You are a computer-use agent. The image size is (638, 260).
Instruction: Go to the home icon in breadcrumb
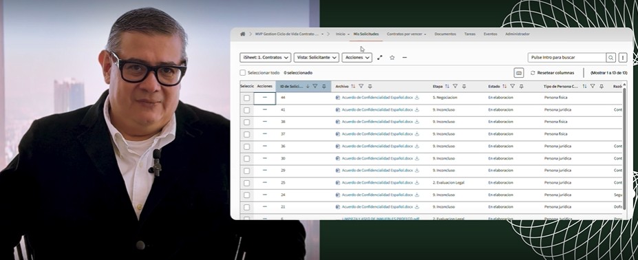click(x=243, y=34)
